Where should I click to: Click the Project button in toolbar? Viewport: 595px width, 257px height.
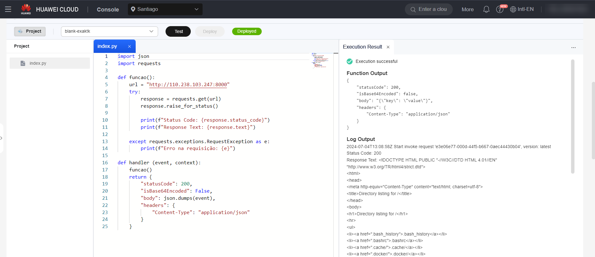click(x=30, y=31)
